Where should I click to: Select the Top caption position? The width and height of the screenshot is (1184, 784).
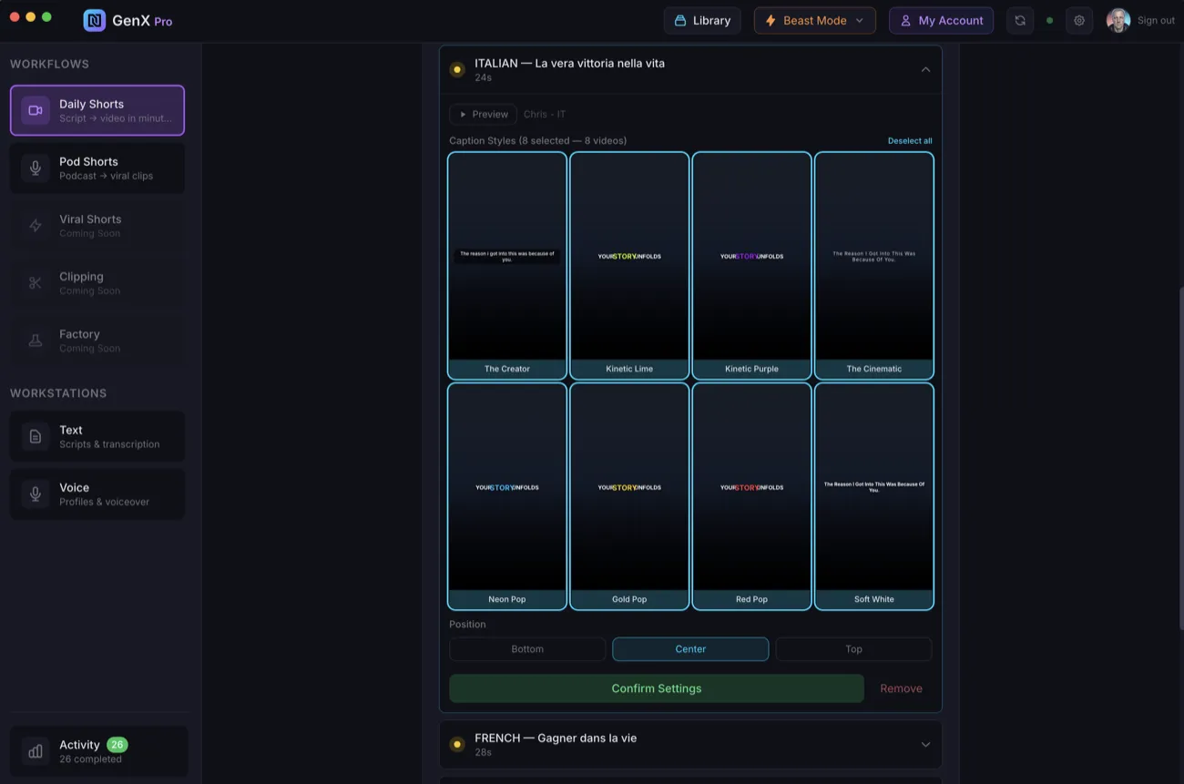(853, 649)
